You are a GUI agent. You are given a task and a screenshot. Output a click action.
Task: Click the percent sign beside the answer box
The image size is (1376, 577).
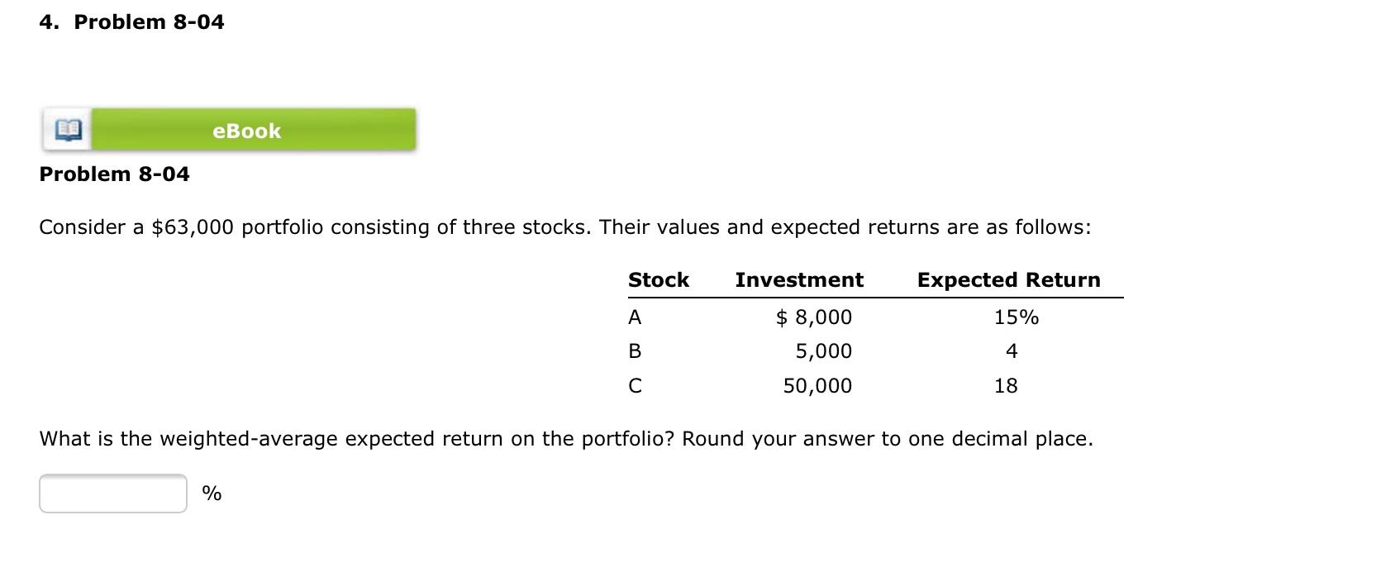click(212, 493)
